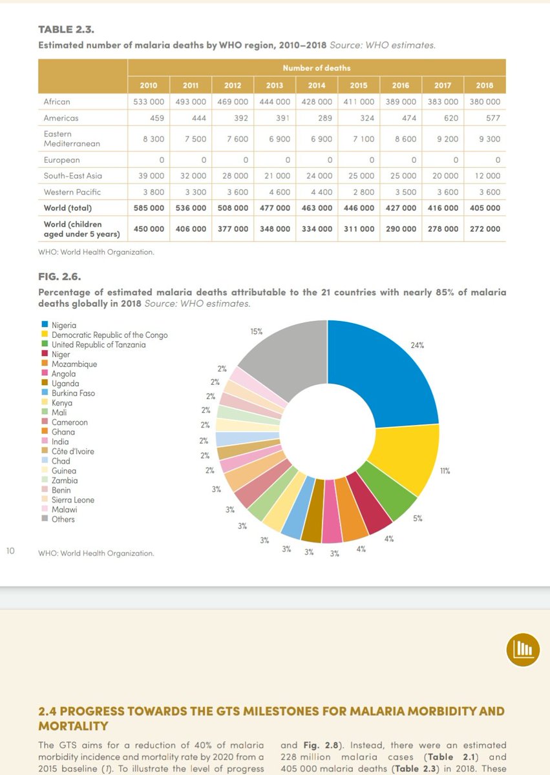The width and height of the screenshot is (550, 775).
Task: Click the 15% label above the pie
Action: (x=257, y=331)
